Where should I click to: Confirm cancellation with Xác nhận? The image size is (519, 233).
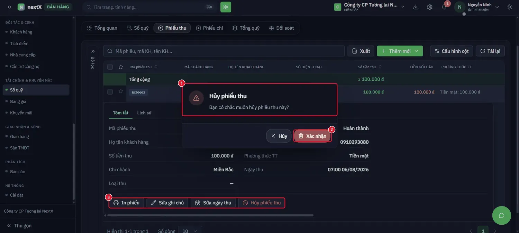pos(312,136)
